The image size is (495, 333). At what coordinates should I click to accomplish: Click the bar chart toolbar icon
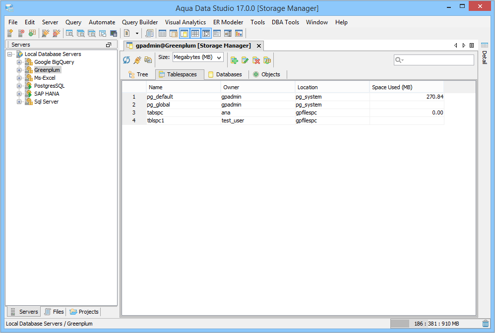239,33
